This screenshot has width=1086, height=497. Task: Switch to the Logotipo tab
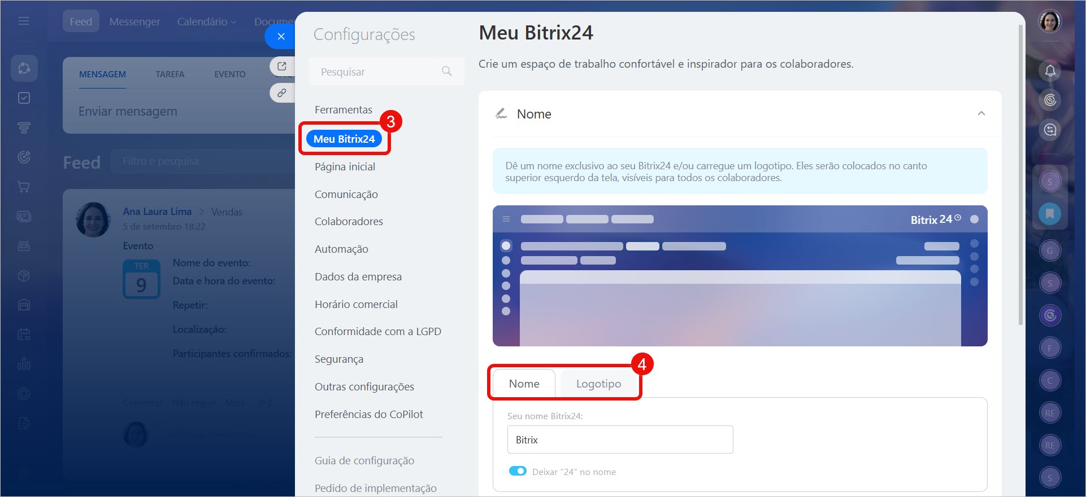(598, 384)
